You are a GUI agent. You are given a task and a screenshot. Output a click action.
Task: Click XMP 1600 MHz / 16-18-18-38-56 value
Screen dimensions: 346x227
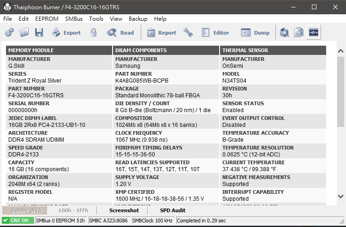(x=160, y=199)
